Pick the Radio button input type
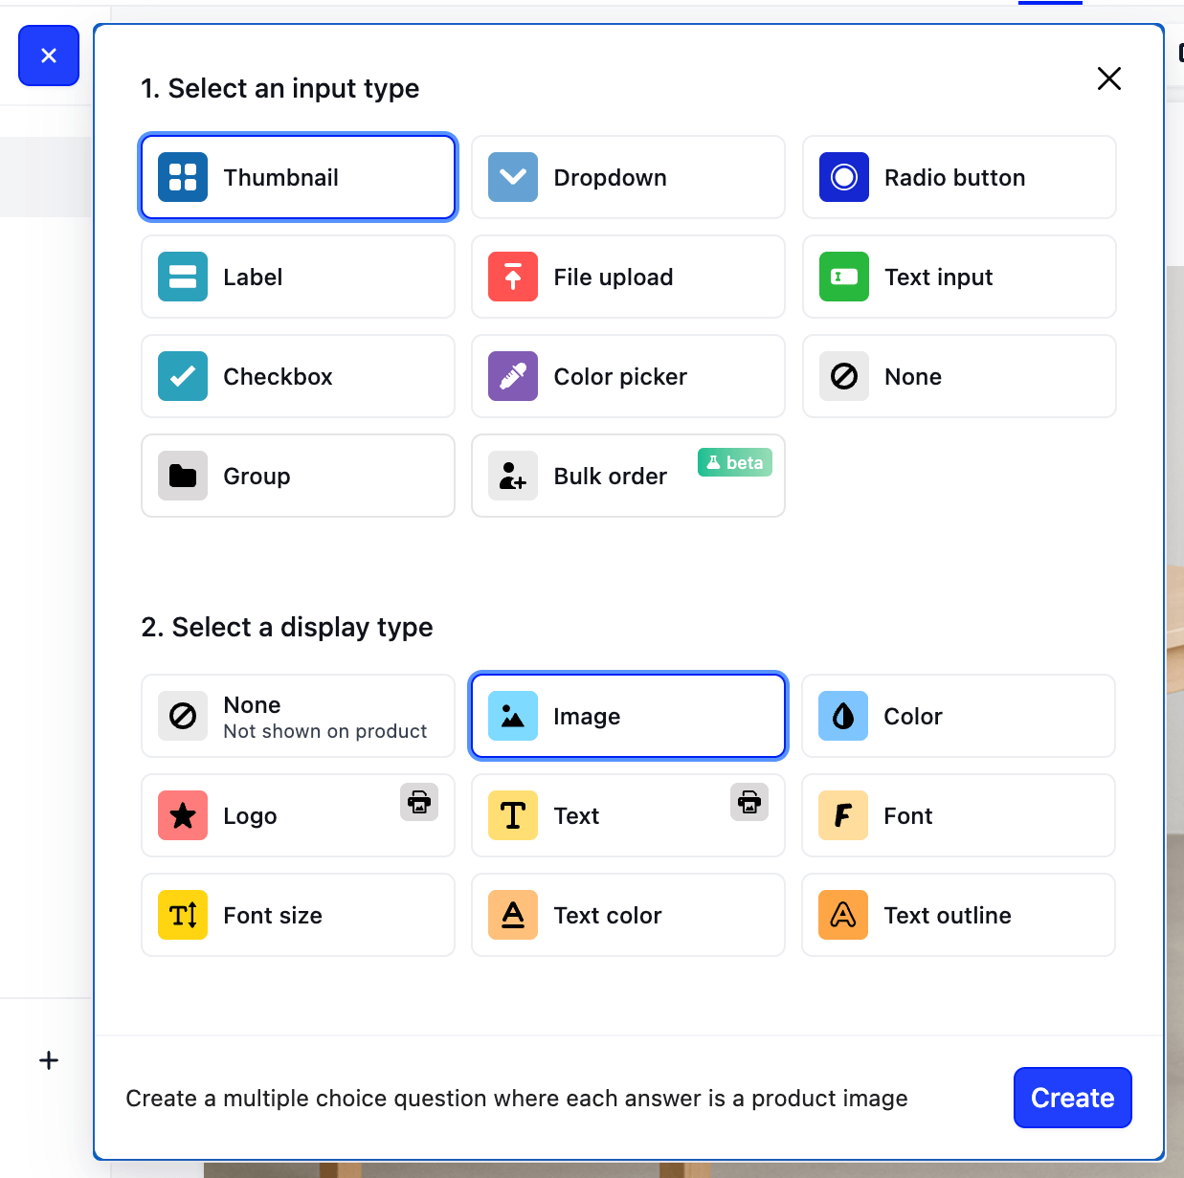Screen dimensions: 1184x1178 [959, 178]
